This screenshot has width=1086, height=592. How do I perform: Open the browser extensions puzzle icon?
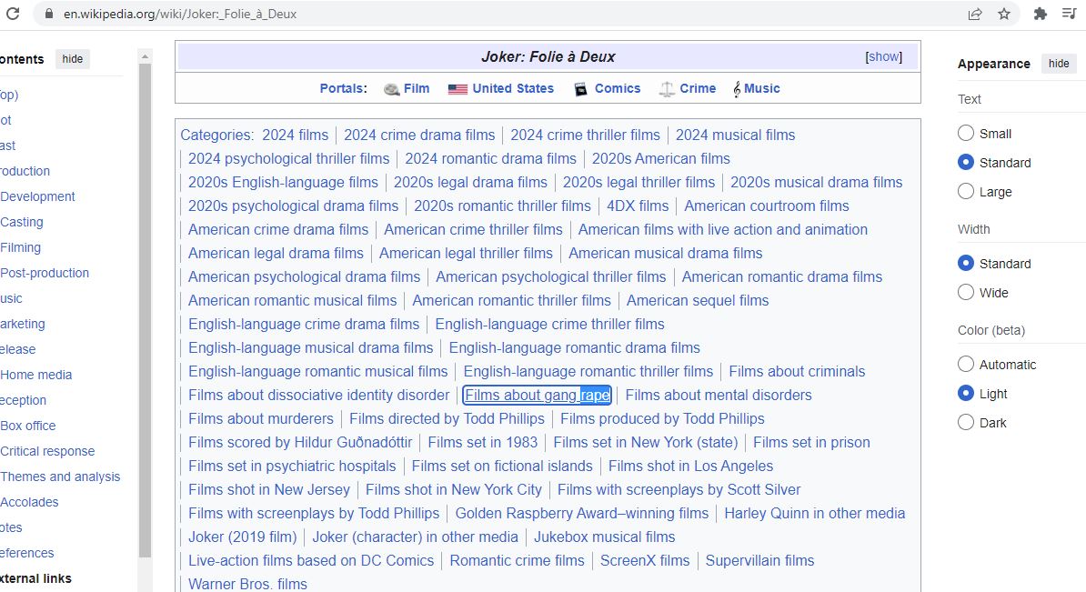click(x=1041, y=14)
